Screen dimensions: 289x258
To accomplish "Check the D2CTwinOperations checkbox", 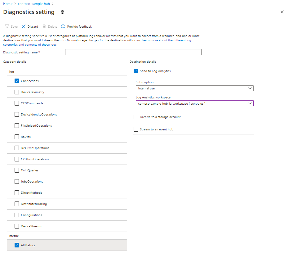I will coord(17,148).
